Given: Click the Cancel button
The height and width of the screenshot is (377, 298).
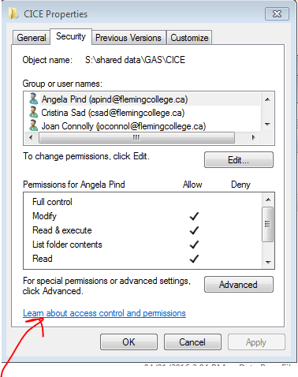Looking at the screenshot, I should point(192,342).
